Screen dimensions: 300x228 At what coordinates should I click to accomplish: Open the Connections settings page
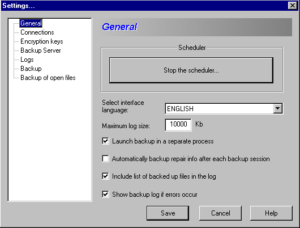click(x=37, y=32)
